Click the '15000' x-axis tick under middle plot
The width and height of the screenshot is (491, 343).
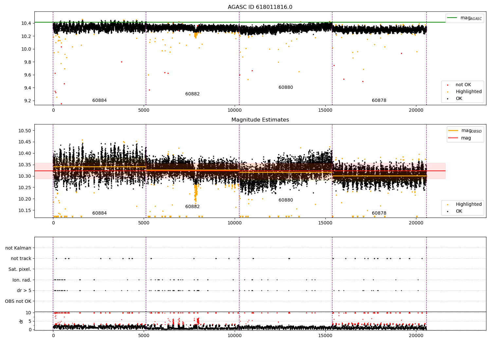click(x=325, y=223)
